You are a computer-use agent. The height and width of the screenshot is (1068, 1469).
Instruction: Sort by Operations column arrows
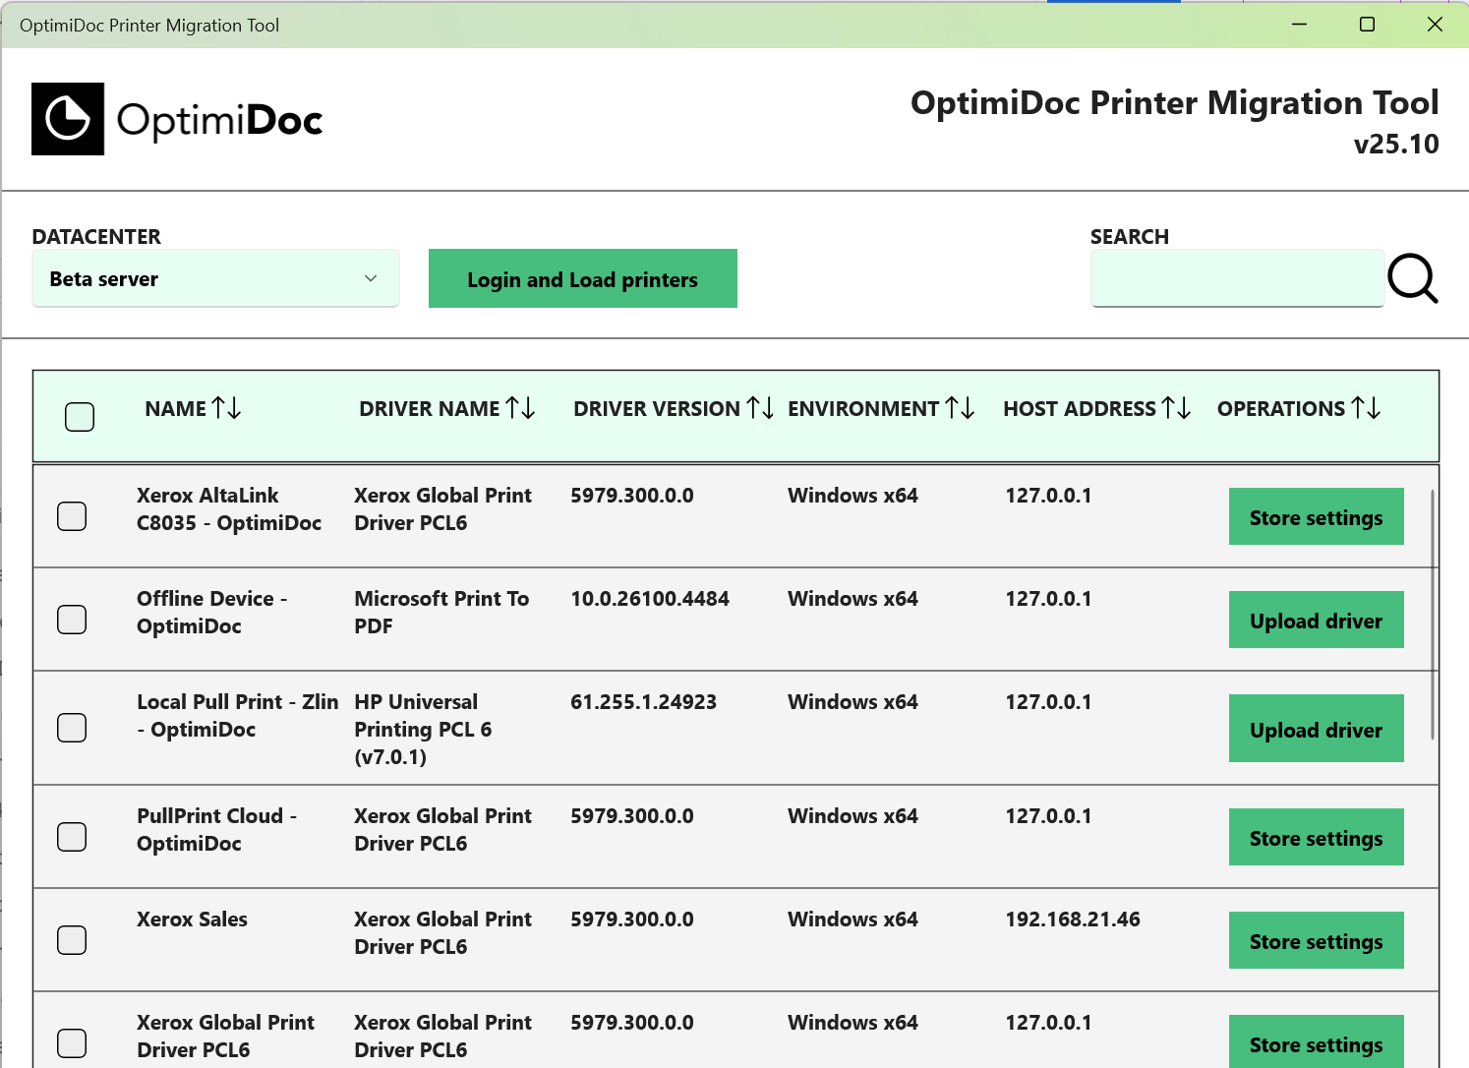pos(1366,408)
